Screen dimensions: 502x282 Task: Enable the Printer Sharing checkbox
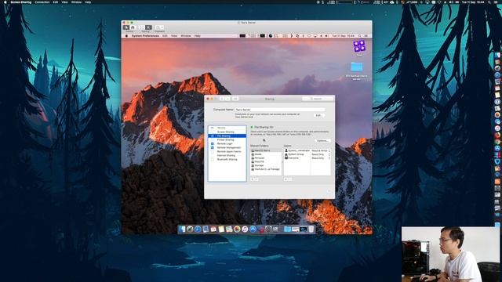[213, 139]
